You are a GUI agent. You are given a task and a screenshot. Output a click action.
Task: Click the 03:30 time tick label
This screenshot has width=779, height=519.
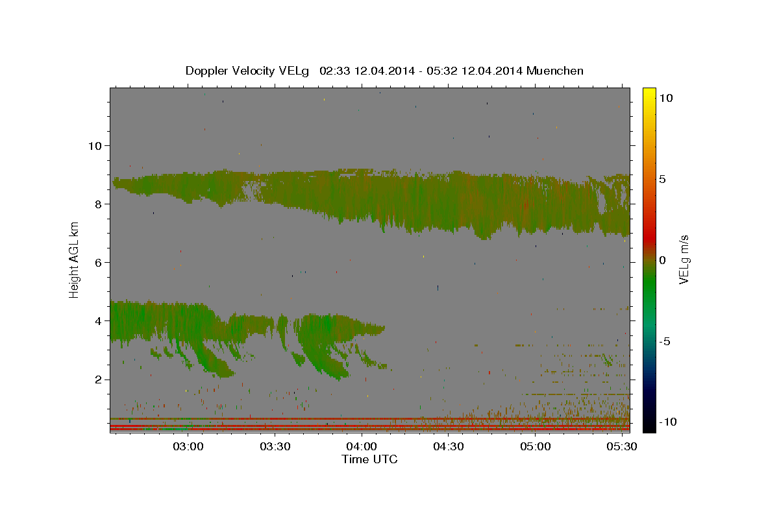(x=275, y=447)
